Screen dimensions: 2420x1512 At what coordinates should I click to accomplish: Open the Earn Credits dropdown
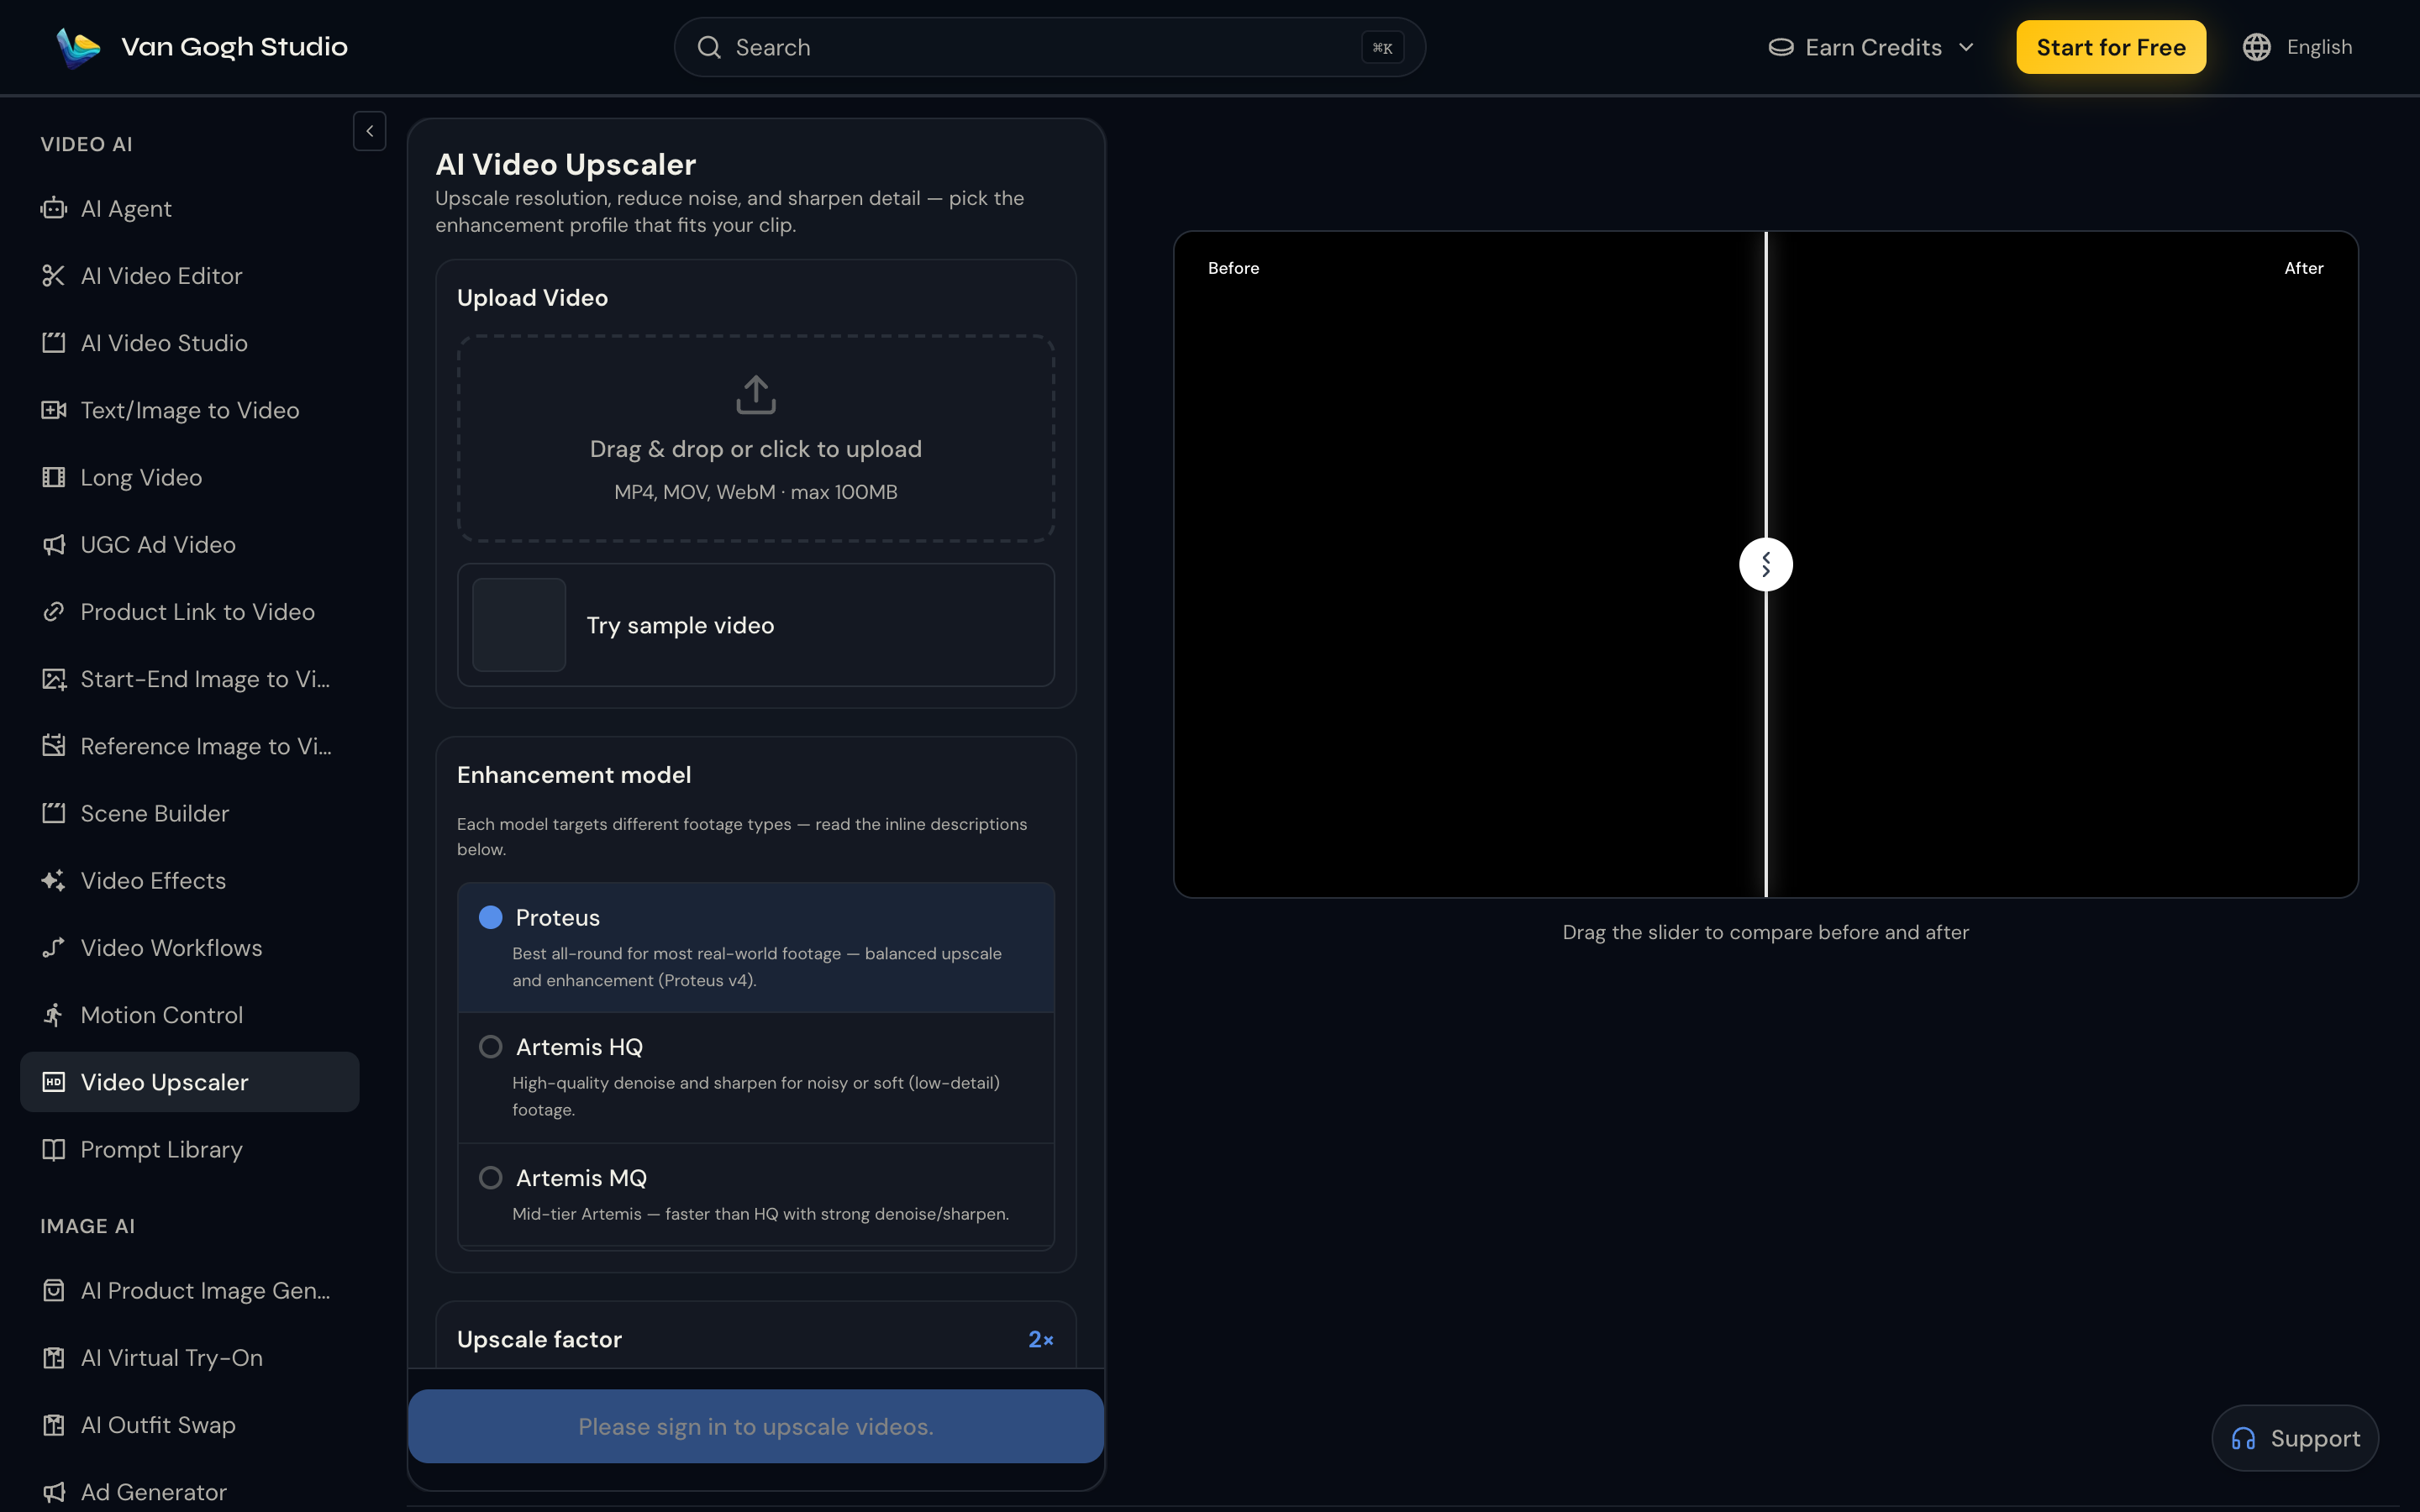coord(1872,47)
